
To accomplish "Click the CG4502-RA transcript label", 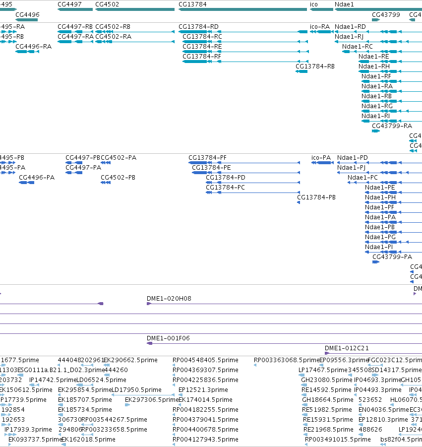I will [114, 37].
